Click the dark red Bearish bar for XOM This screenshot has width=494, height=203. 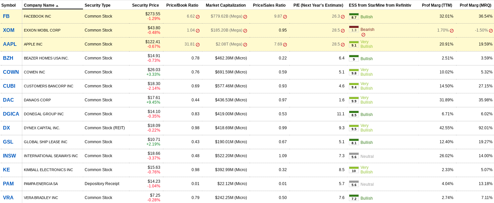(354, 27)
